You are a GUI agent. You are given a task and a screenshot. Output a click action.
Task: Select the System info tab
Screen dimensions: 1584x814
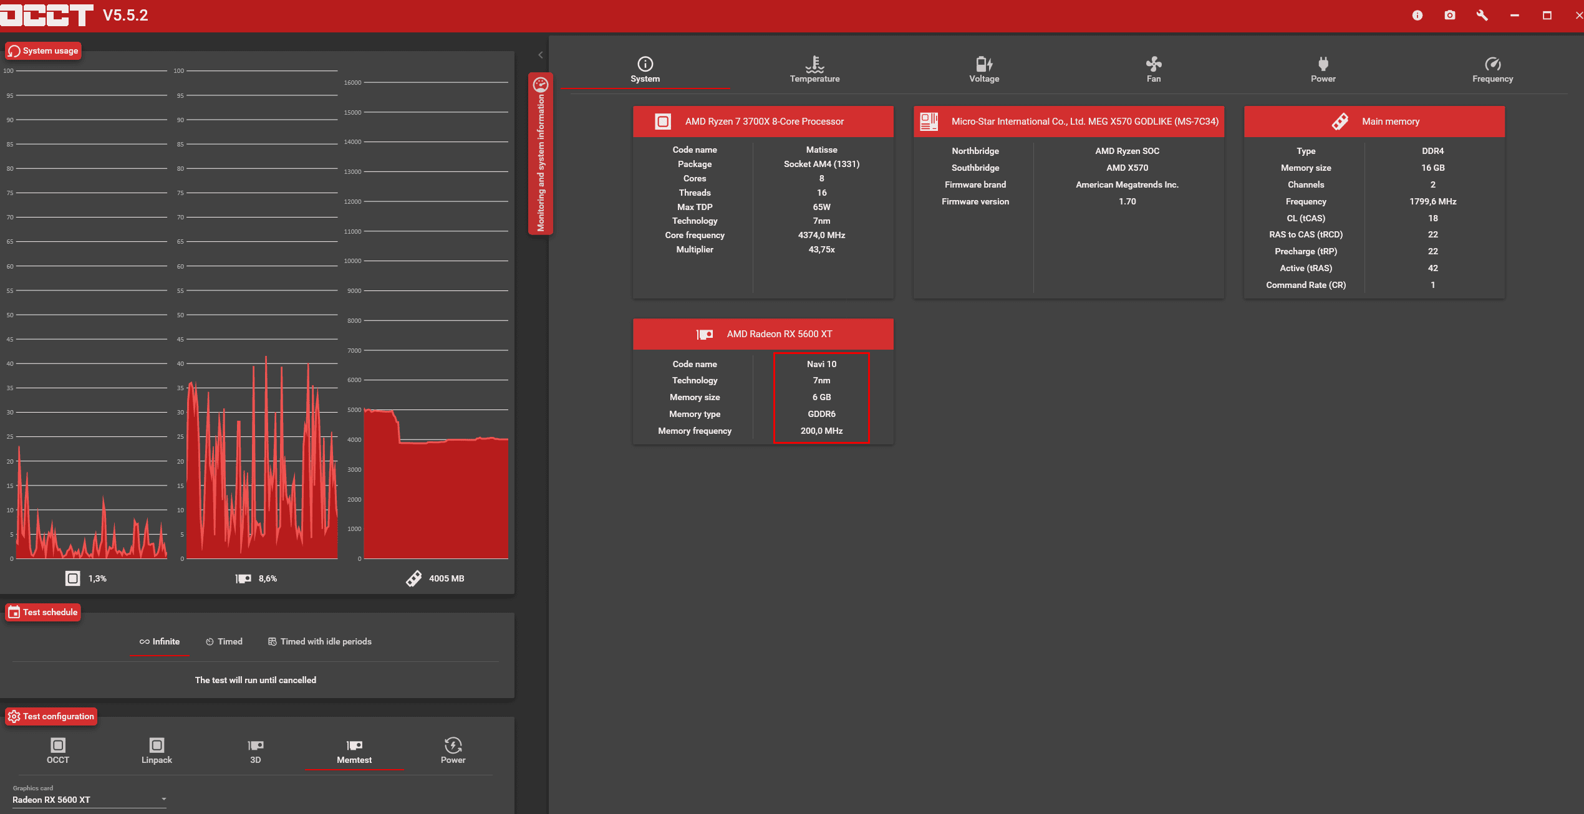click(x=645, y=69)
